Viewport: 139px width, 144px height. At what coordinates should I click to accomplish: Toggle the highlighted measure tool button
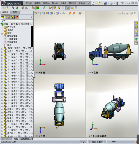pos(67,8)
